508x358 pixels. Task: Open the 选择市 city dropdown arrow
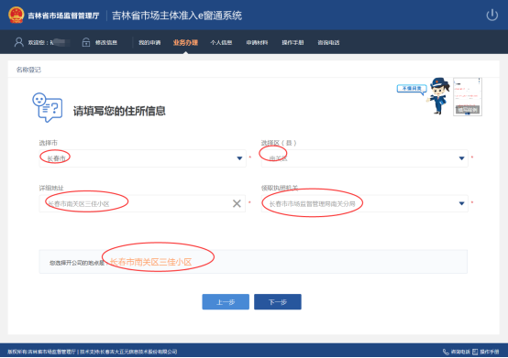(x=239, y=158)
